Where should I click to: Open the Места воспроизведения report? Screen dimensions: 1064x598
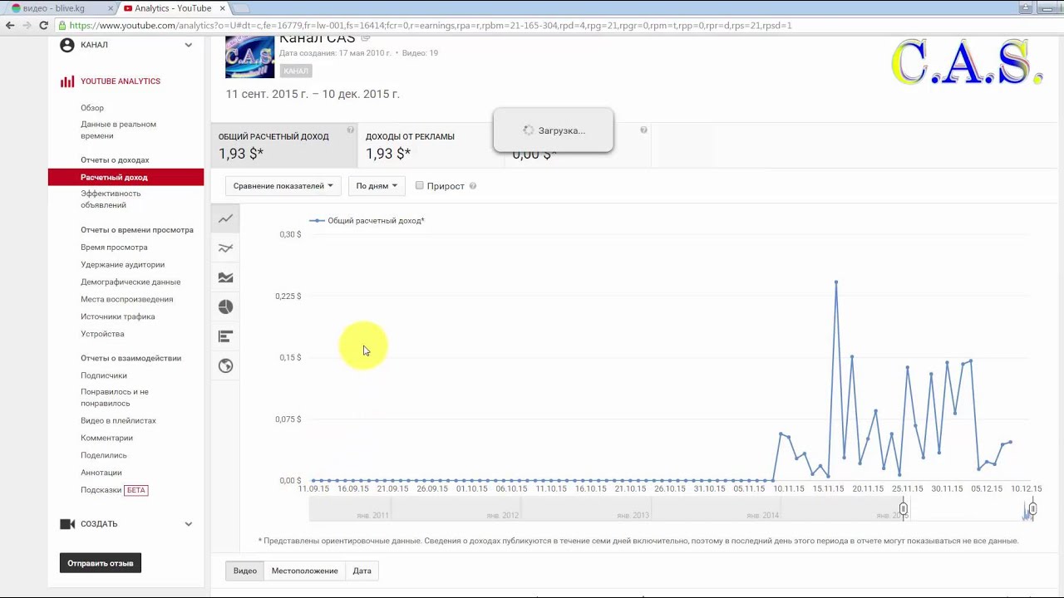(x=126, y=300)
